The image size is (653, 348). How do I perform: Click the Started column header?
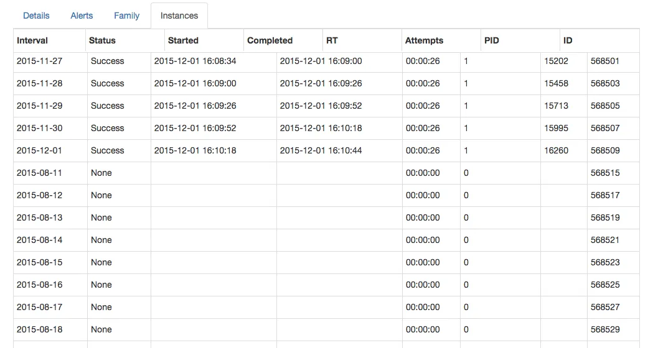coord(183,40)
